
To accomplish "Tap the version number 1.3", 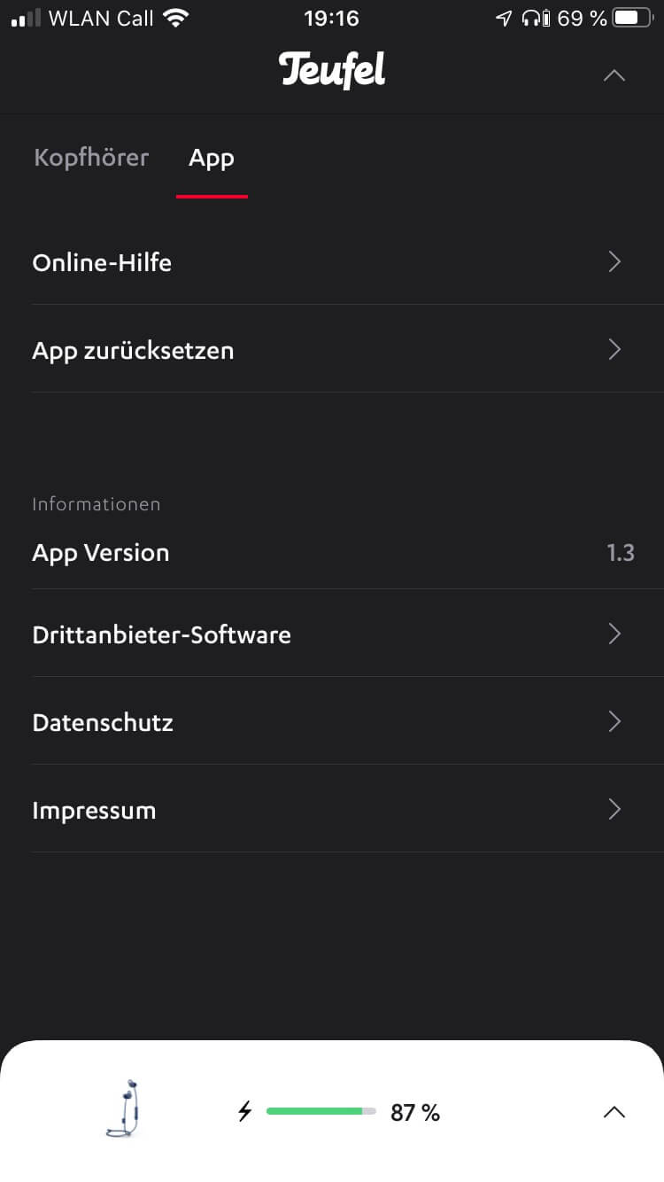I will click(x=621, y=552).
